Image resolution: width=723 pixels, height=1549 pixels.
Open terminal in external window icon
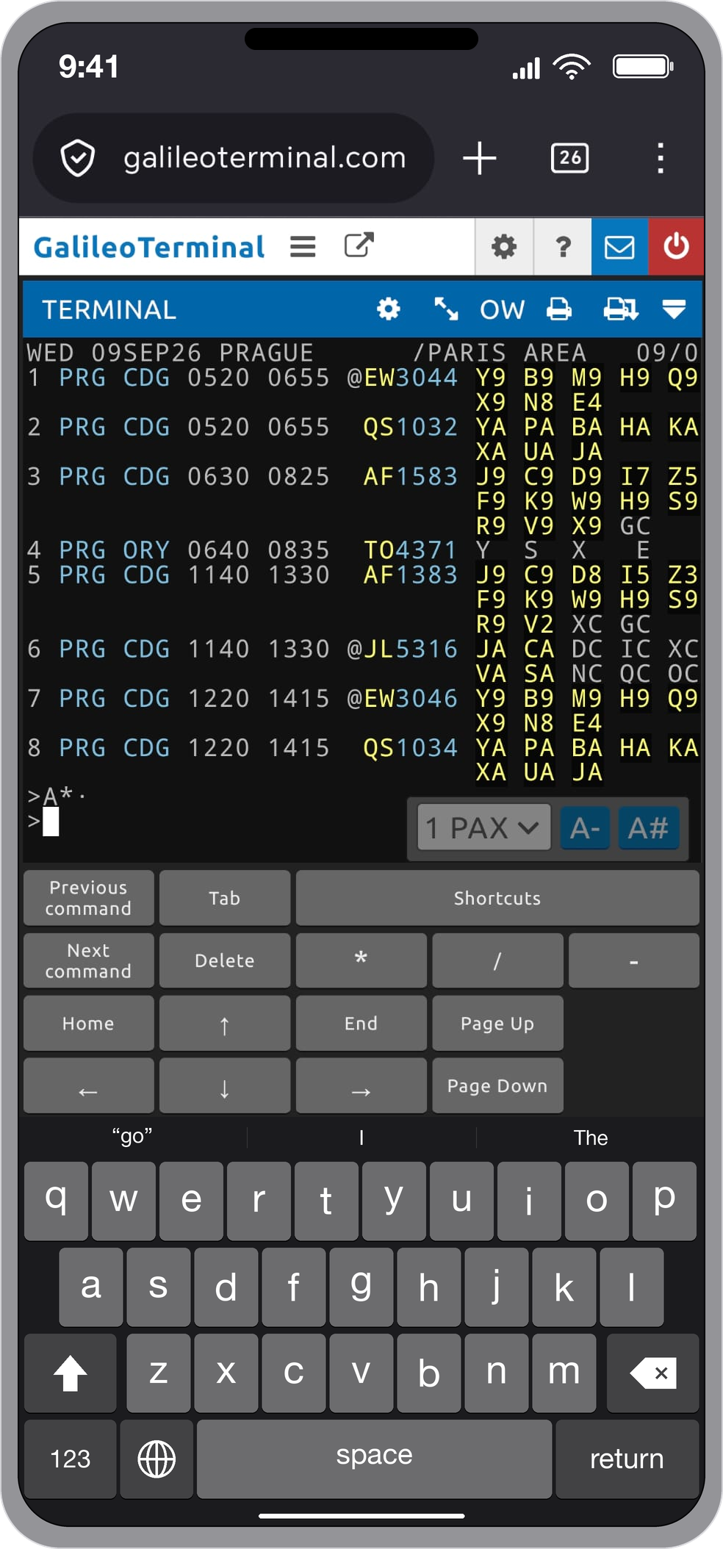[x=359, y=245]
